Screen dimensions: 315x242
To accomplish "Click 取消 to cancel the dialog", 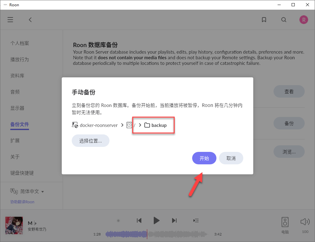I will (x=231, y=158).
